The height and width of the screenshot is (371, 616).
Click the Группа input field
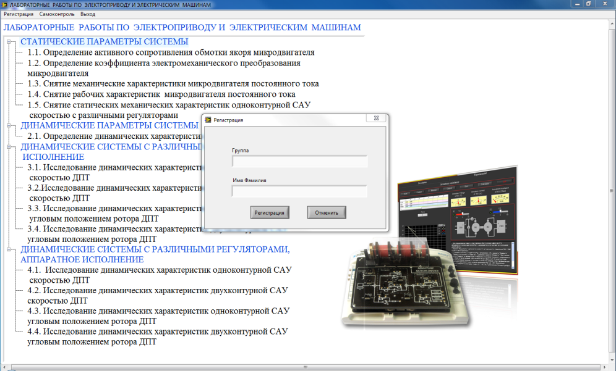click(x=300, y=161)
